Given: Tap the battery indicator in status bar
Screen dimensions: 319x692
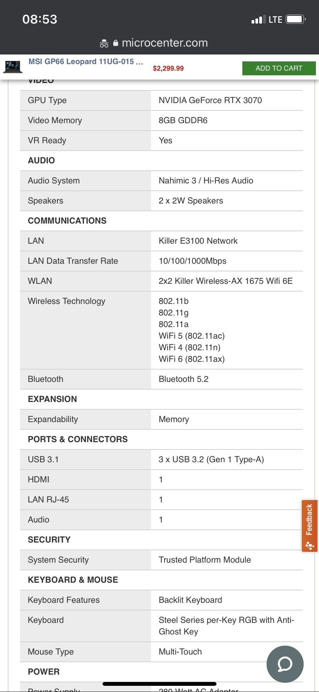Looking at the screenshot, I should [296, 19].
